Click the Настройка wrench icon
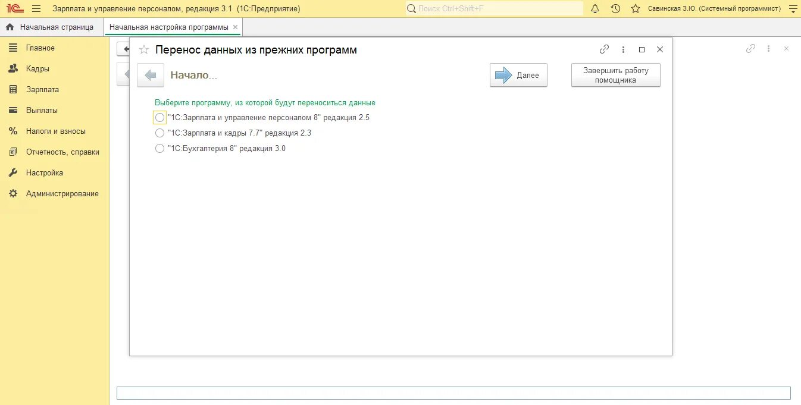This screenshot has height=405, width=801. coord(13,172)
